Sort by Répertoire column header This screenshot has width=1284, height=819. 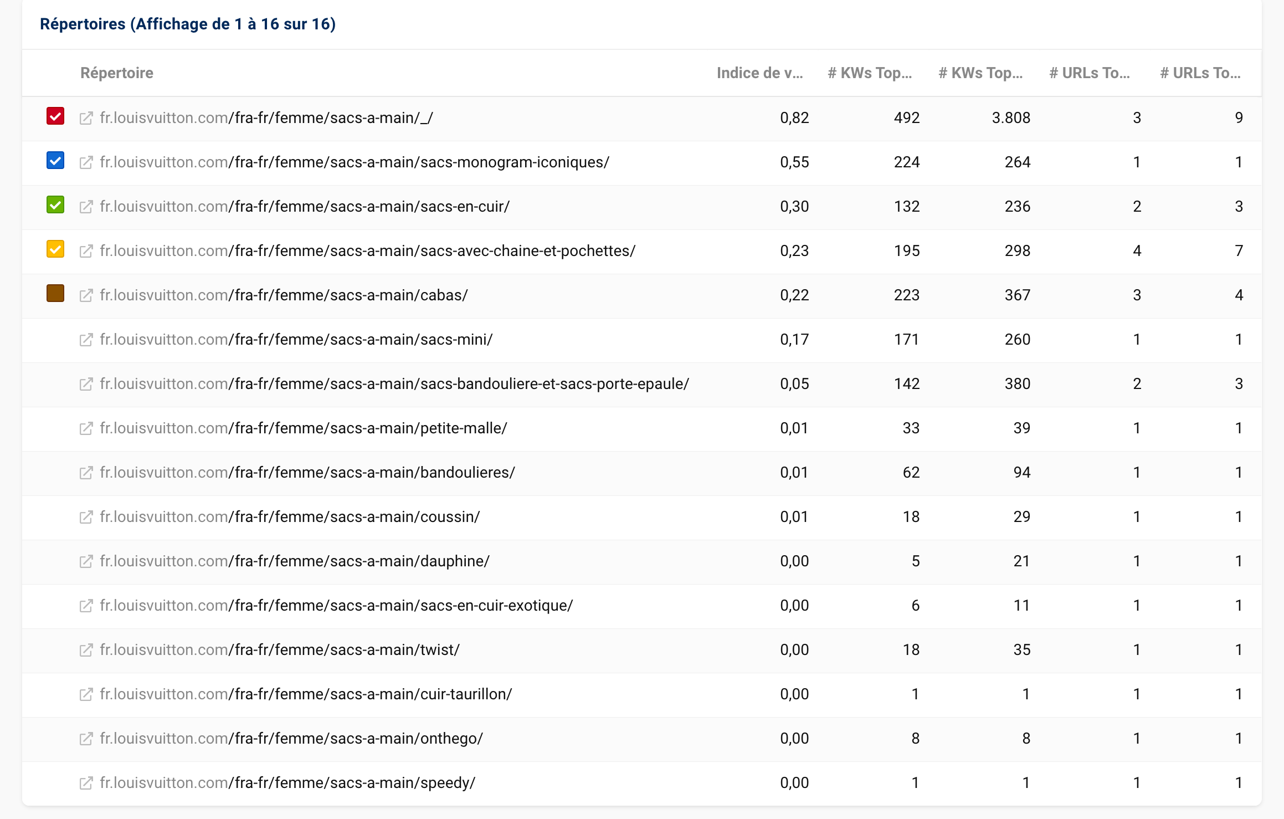pyautogui.click(x=117, y=73)
